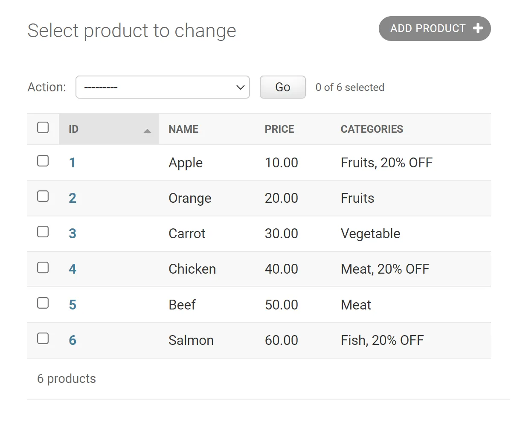Mark the Chicken row checkbox
Image resolution: width=520 pixels, height=432 pixels.
pyautogui.click(x=43, y=268)
